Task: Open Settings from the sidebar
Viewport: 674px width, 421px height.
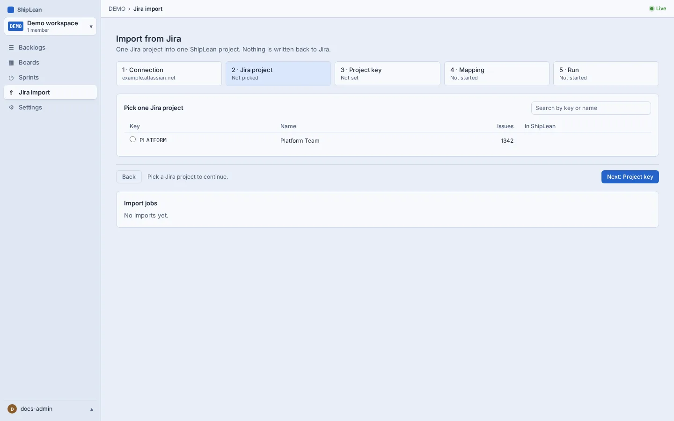Action: coord(50,108)
